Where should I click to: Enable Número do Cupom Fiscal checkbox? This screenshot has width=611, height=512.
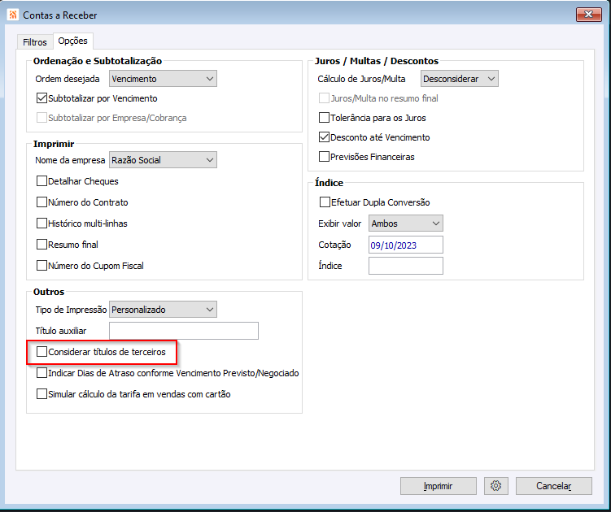[x=41, y=266]
